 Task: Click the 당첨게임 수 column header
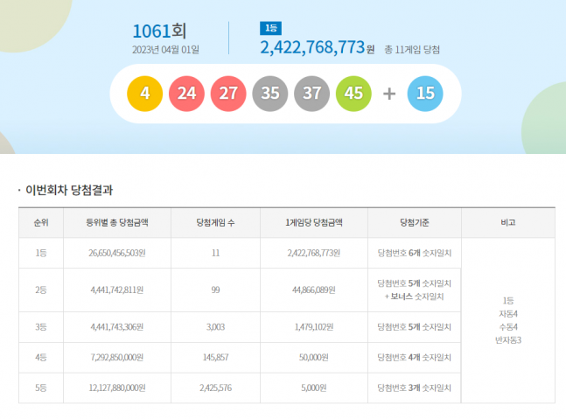point(215,223)
